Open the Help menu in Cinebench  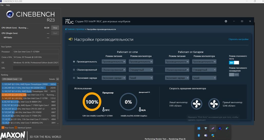click(x=8, y=5)
